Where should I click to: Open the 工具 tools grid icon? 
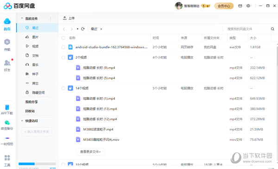click(x=7, y=158)
